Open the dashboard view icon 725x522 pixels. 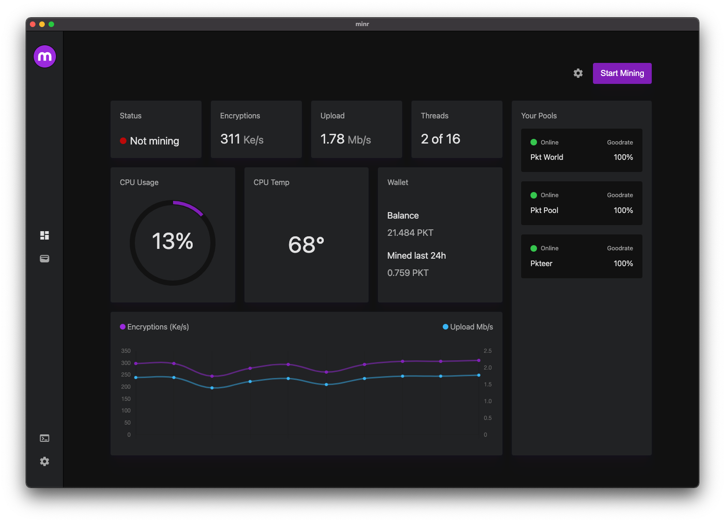coord(45,235)
